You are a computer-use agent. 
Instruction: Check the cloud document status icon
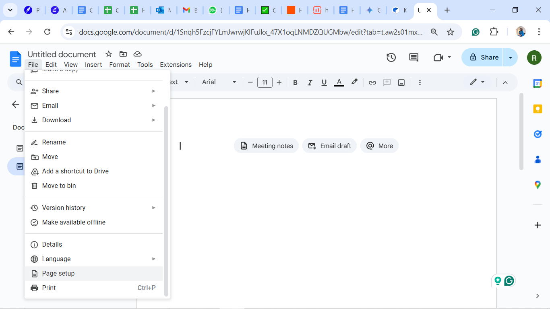coord(137,54)
